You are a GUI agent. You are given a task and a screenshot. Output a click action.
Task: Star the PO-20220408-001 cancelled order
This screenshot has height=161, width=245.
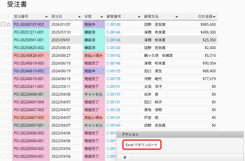click(x=8, y=94)
